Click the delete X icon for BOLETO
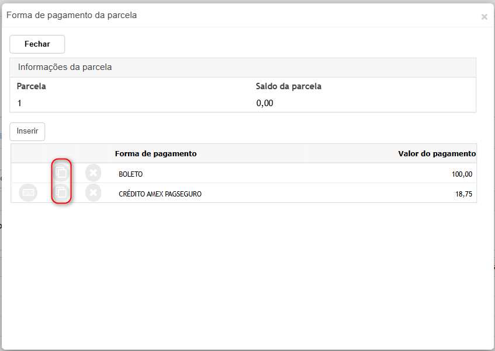 (x=93, y=173)
